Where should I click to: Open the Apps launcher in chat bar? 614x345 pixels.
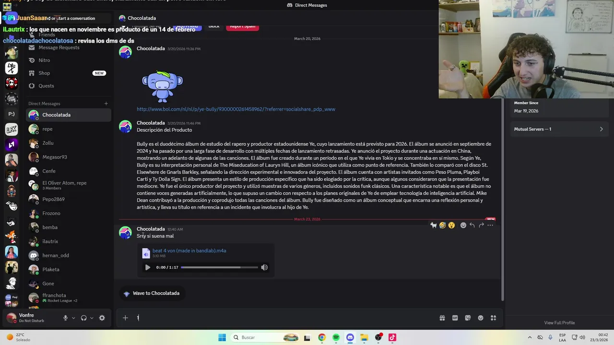point(493,318)
